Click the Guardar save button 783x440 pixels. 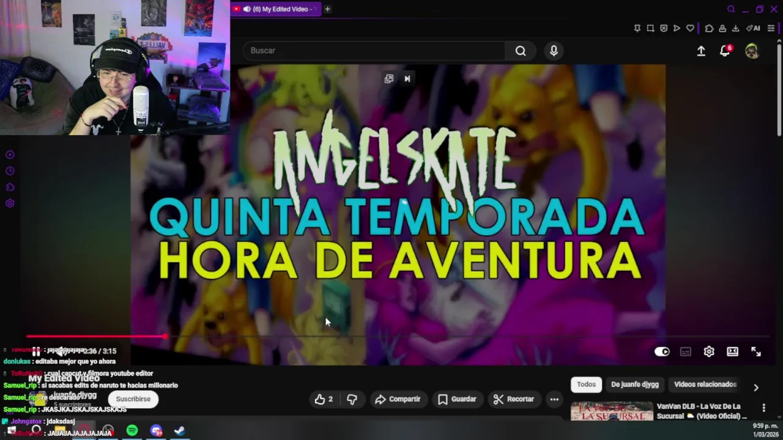pos(457,399)
